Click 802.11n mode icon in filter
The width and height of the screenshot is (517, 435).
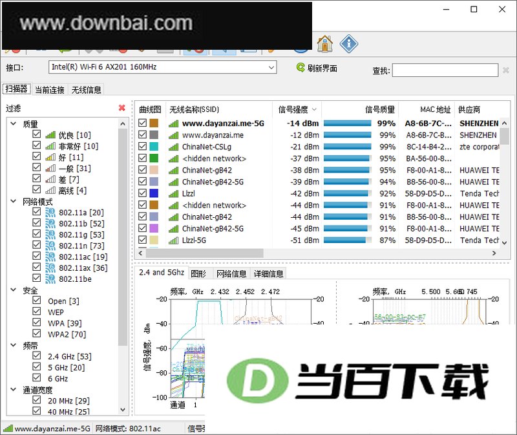click(50, 246)
